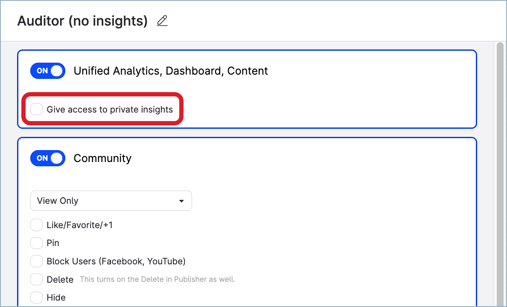Image resolution: width=507 pixels, height=307 pixels.
Task: Open the View Only dropdown
Action: (x=111, y=200)
